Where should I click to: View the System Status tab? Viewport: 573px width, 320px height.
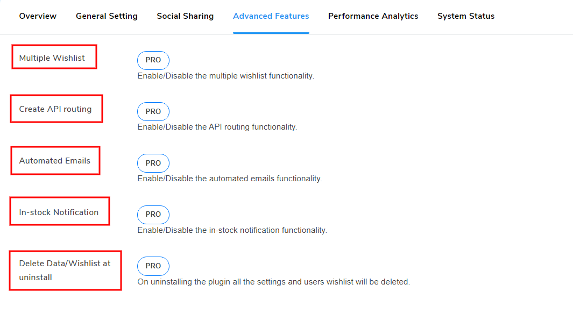[466, 16]
